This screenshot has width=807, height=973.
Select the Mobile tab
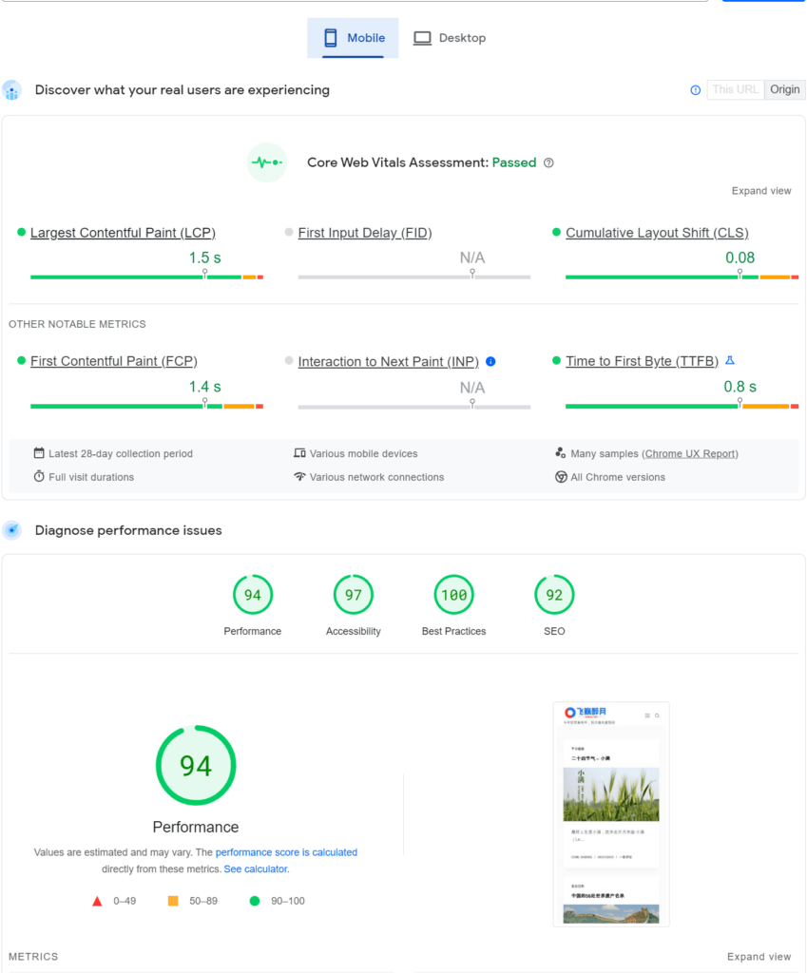353,38
